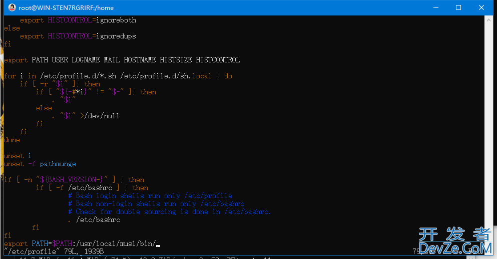Maximize the terminal window
The width and height of the screenshot is (497, 259).
click(458, 7)
